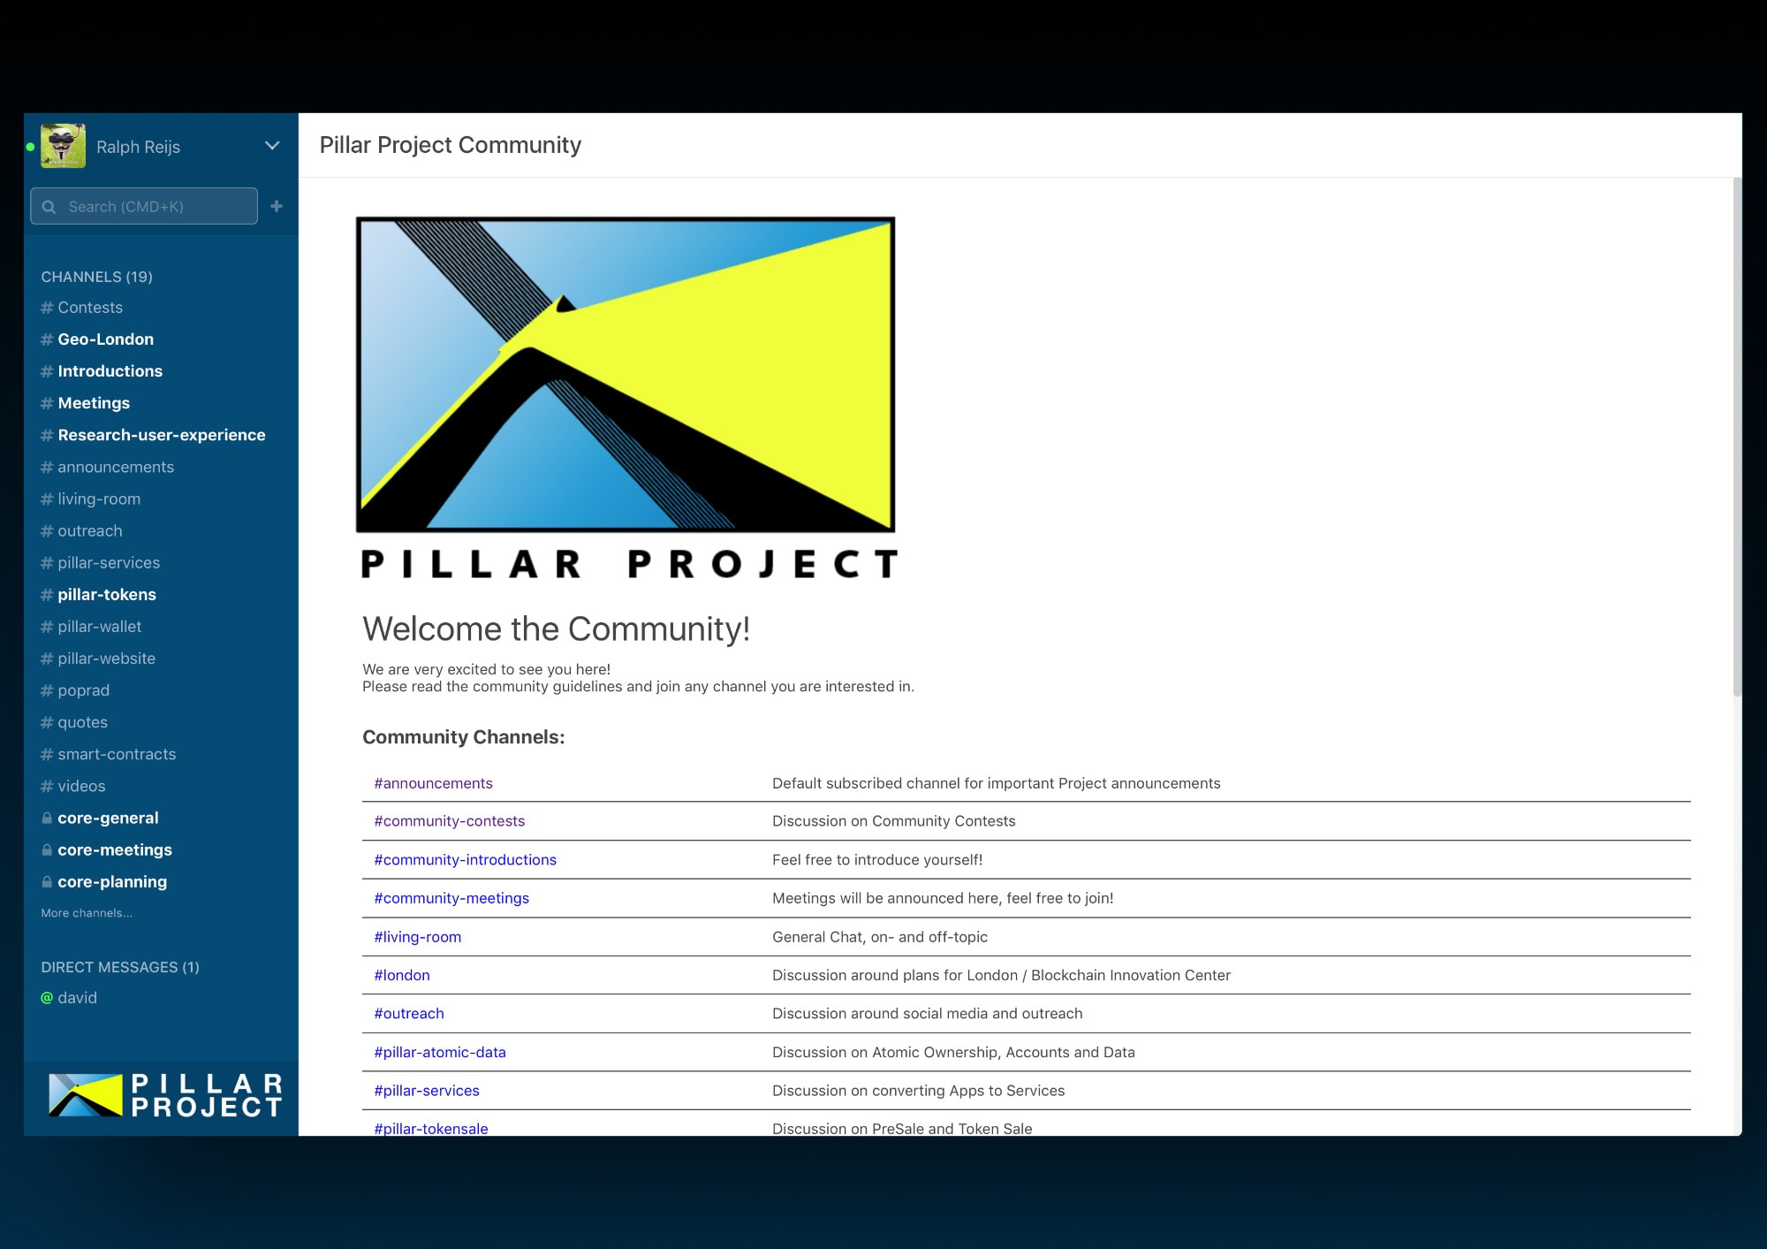
Task: Follow the #outreach link
Action: coord(409,1014)
